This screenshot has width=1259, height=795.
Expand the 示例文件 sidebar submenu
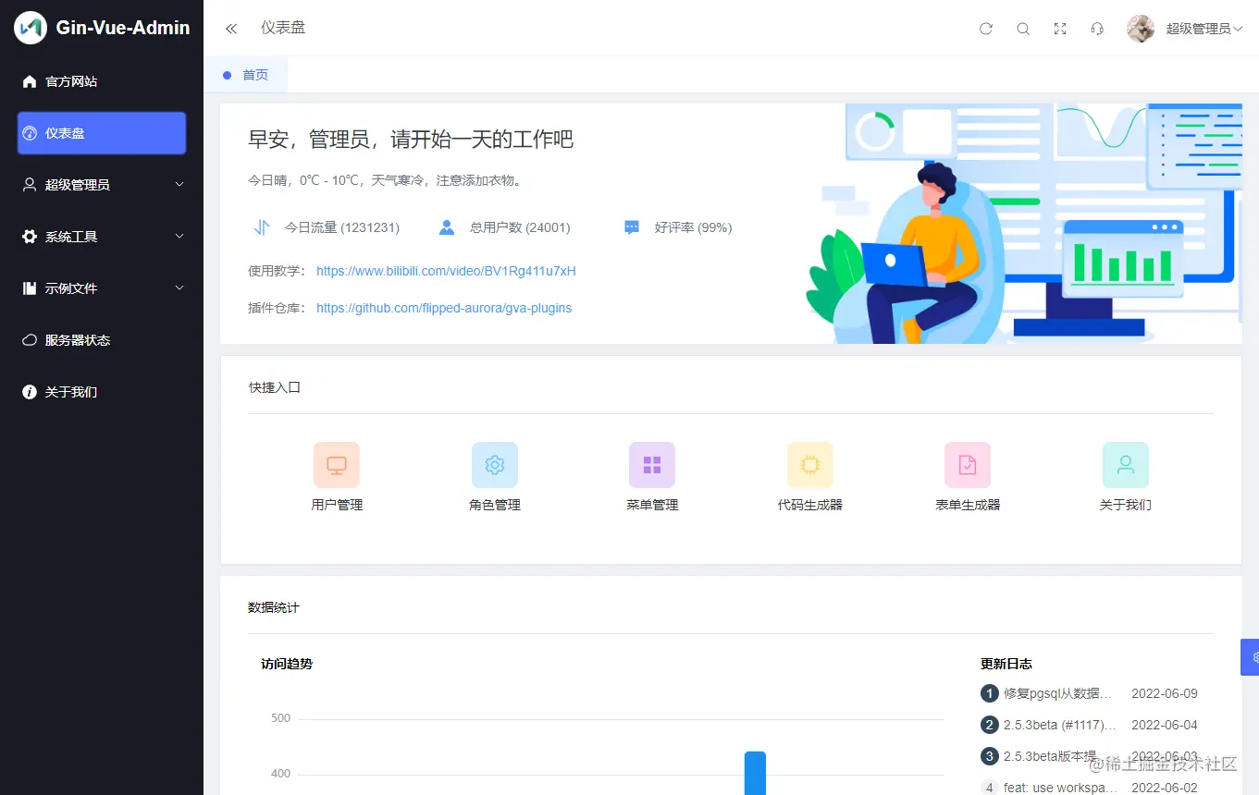102,288
